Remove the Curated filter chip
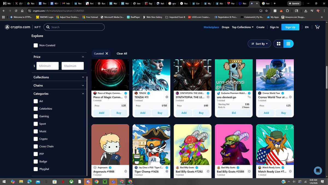Image resolution: width=328 pixels, height=185 pixels. (x=107, y=53)
